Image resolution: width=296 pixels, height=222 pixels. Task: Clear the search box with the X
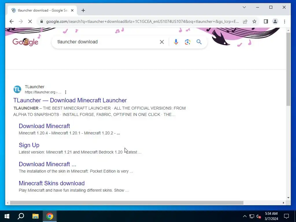pyautogui.click(x=162, y=42)
